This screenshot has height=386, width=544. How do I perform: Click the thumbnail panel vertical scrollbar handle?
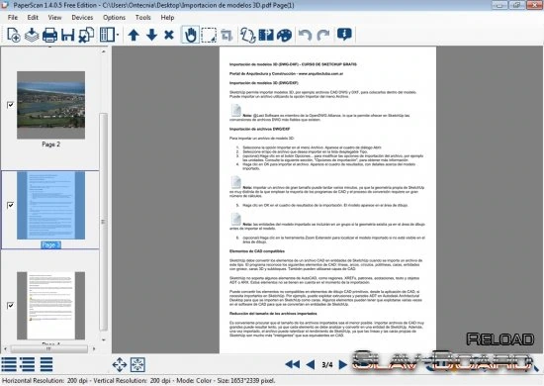[x=104, y=222]
